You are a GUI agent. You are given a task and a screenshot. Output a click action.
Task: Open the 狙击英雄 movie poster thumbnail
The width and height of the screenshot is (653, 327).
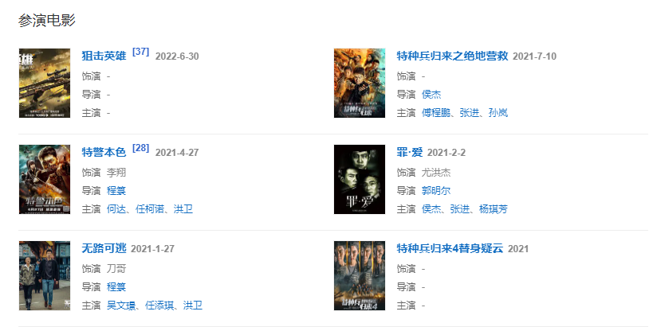tap(45, 83)
